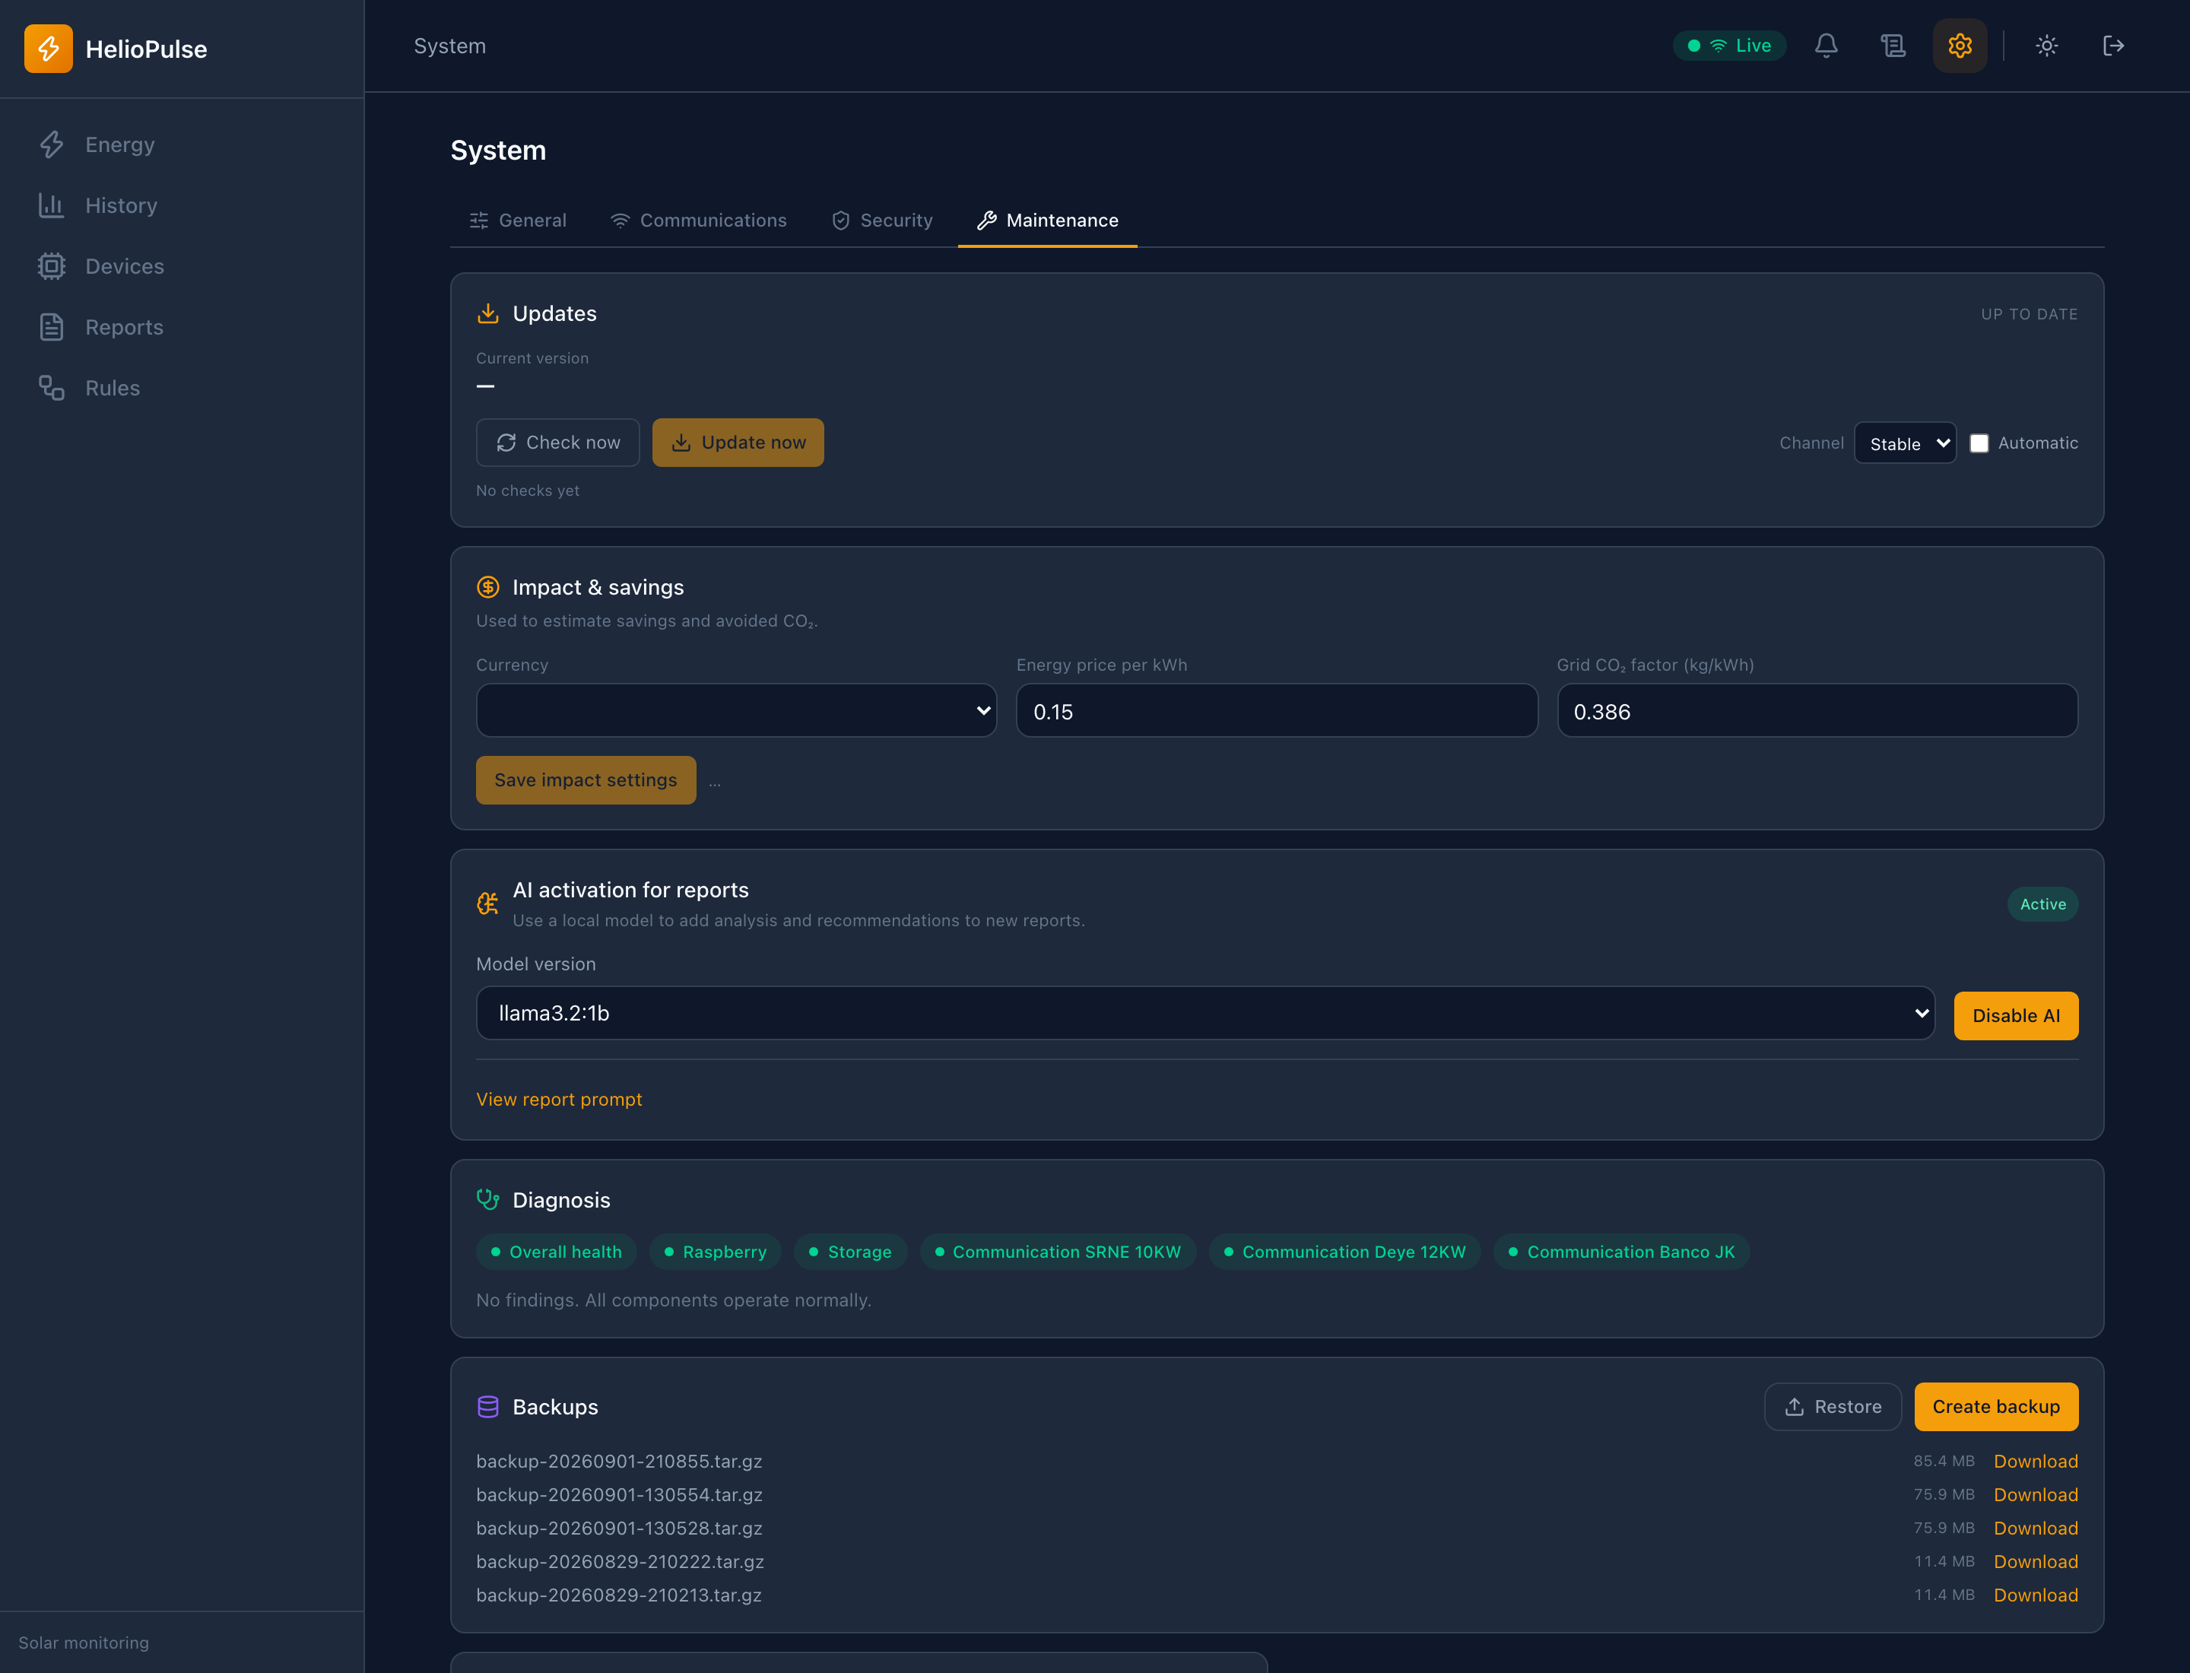
Task: Switch to the Security tab
Action: coord(882,220)
